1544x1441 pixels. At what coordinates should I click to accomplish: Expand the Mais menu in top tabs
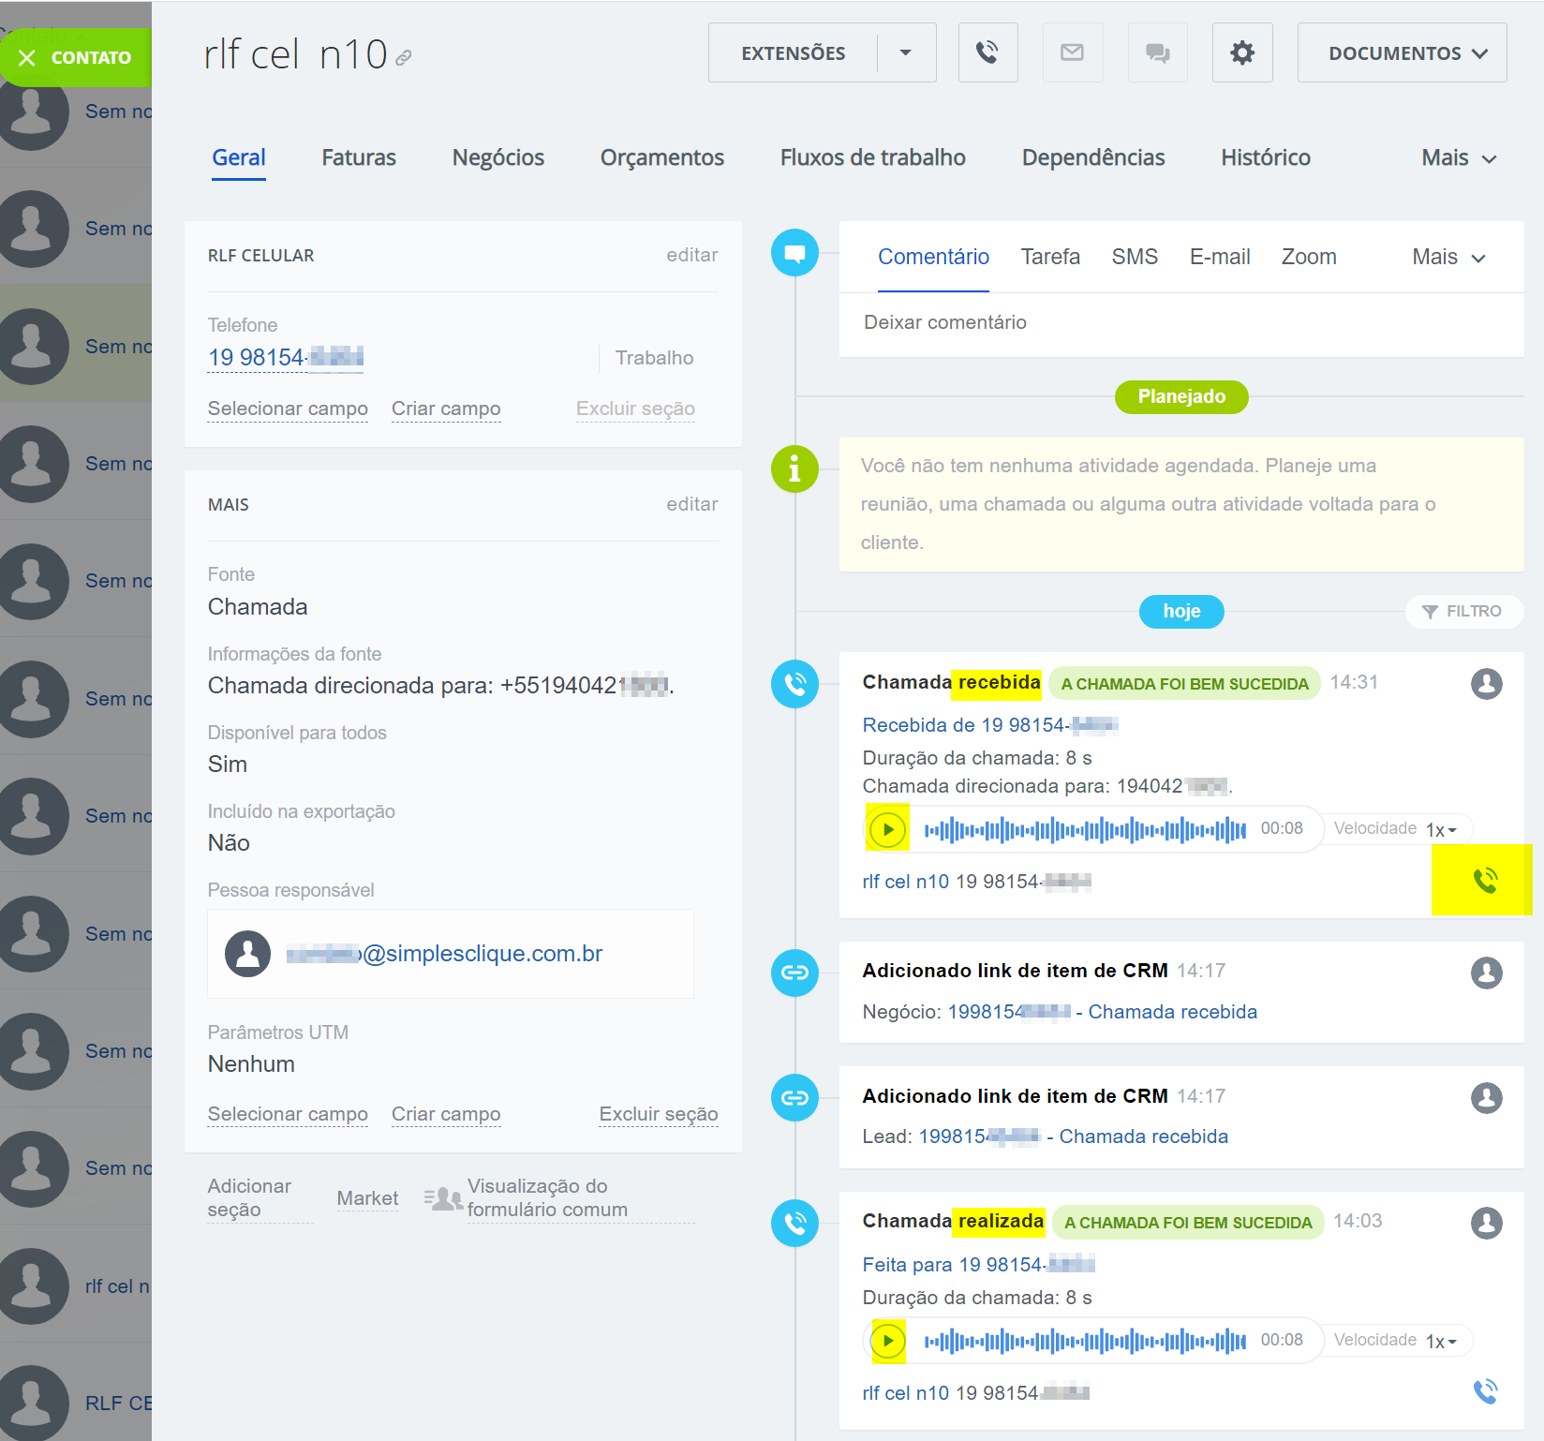[1458, 158]
